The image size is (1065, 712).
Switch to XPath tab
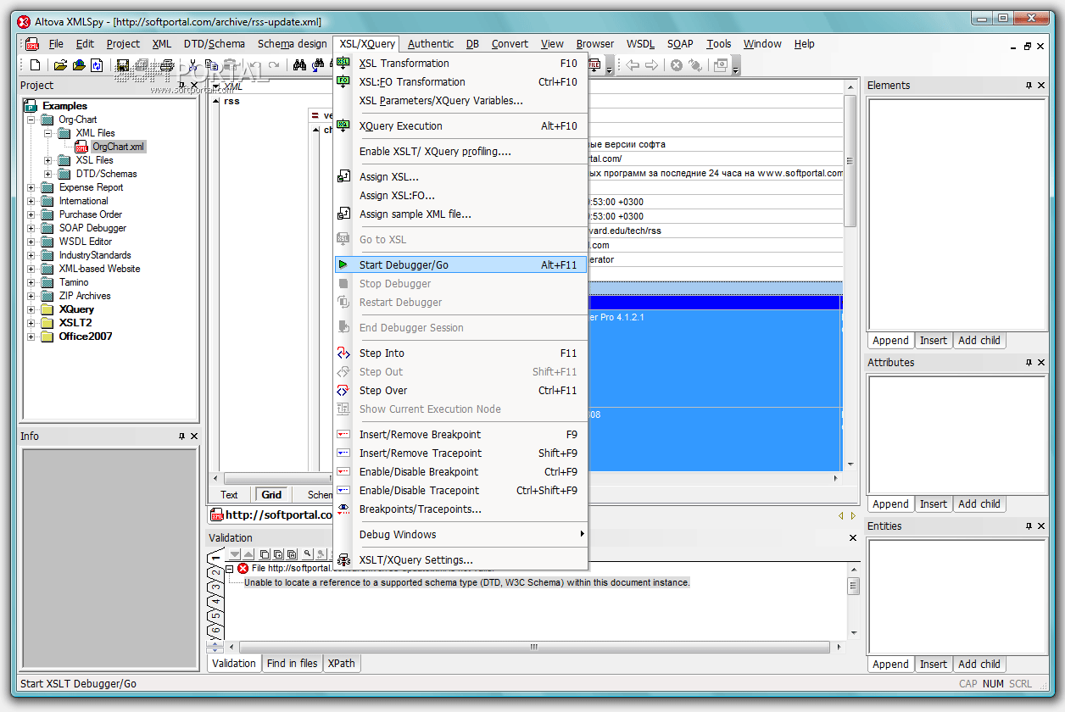pyautogui.click(x=341, y=664)
